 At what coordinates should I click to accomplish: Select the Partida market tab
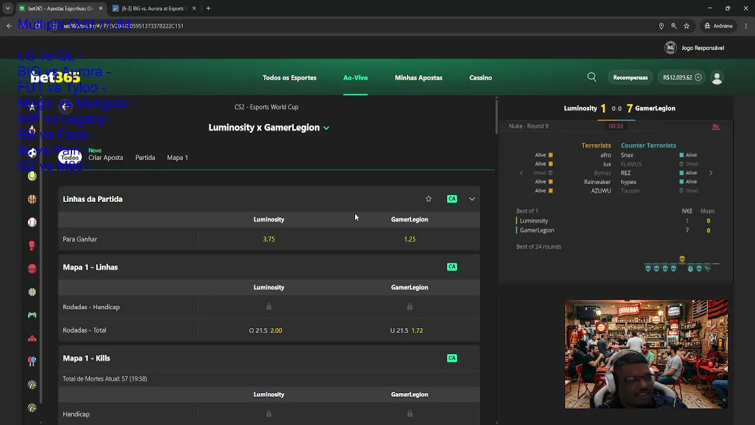click(145, 158)
